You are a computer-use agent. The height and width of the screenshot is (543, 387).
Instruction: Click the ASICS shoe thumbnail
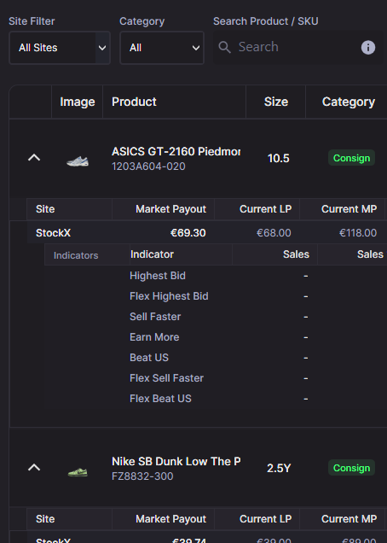coord(78,161)
